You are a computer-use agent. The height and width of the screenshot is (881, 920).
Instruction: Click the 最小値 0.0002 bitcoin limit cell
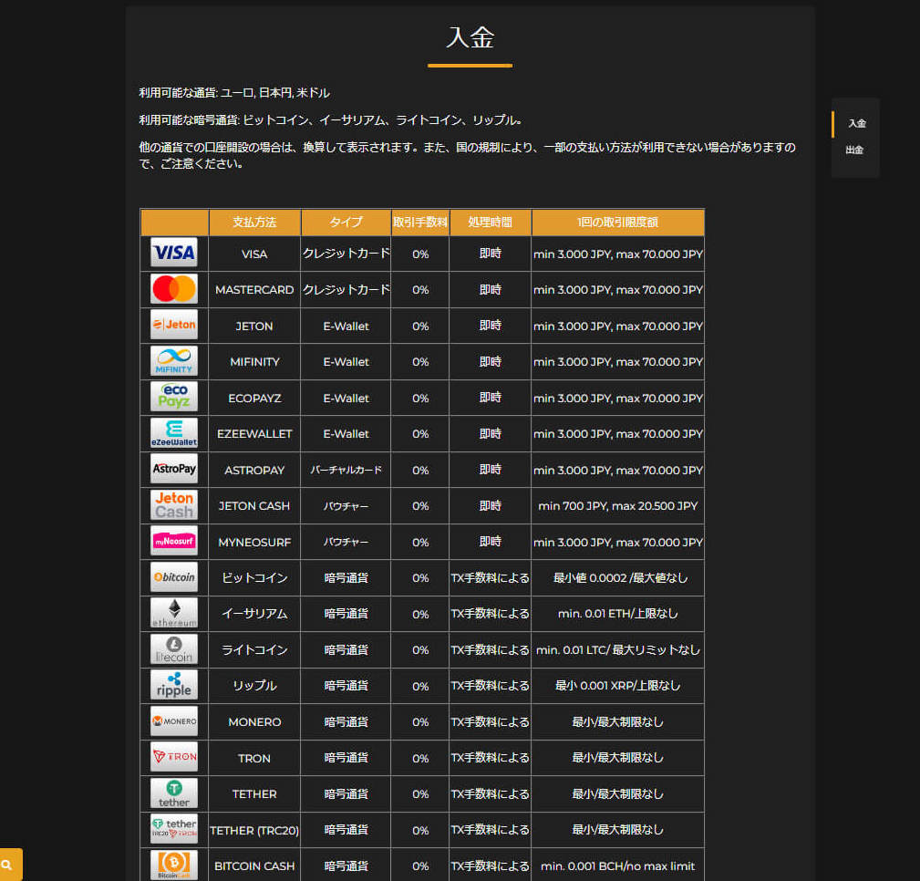(x=617, y=578)
